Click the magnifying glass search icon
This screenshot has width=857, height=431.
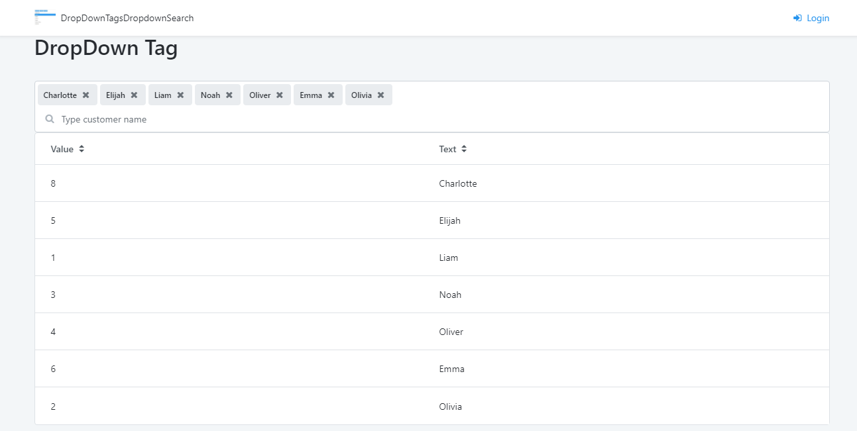tap(50, 119)
